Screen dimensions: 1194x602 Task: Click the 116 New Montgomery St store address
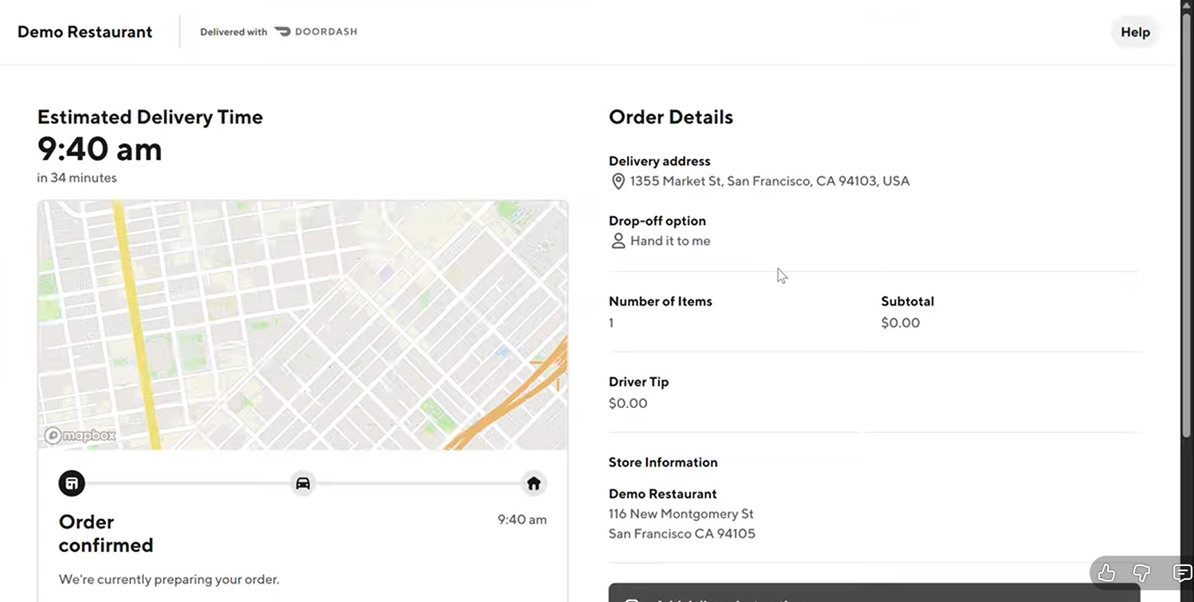[681, 514]
